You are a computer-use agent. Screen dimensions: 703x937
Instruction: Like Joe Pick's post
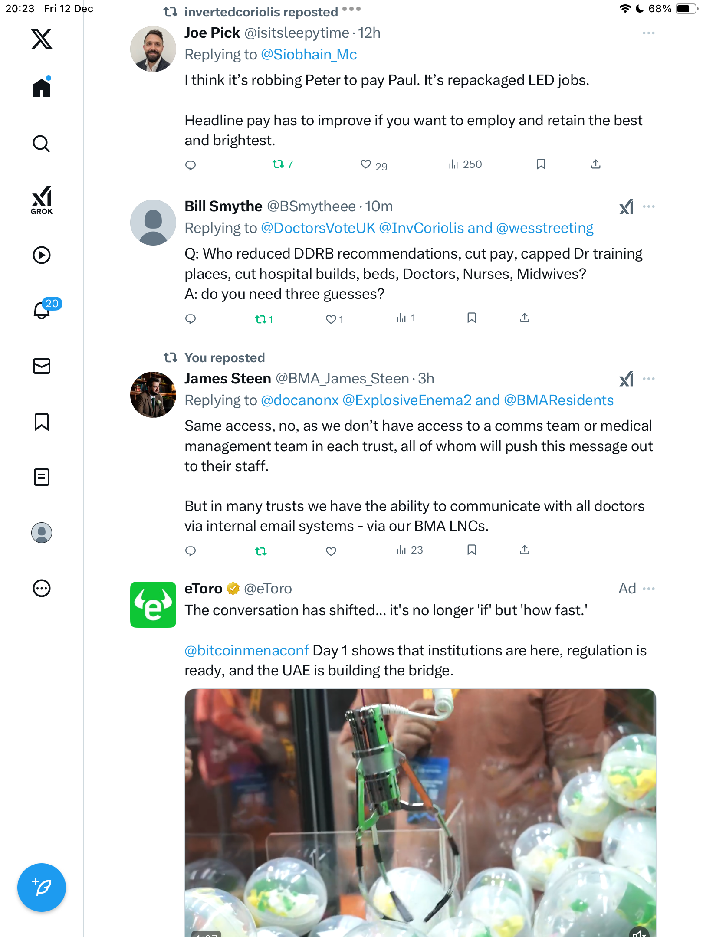point(366,164)
